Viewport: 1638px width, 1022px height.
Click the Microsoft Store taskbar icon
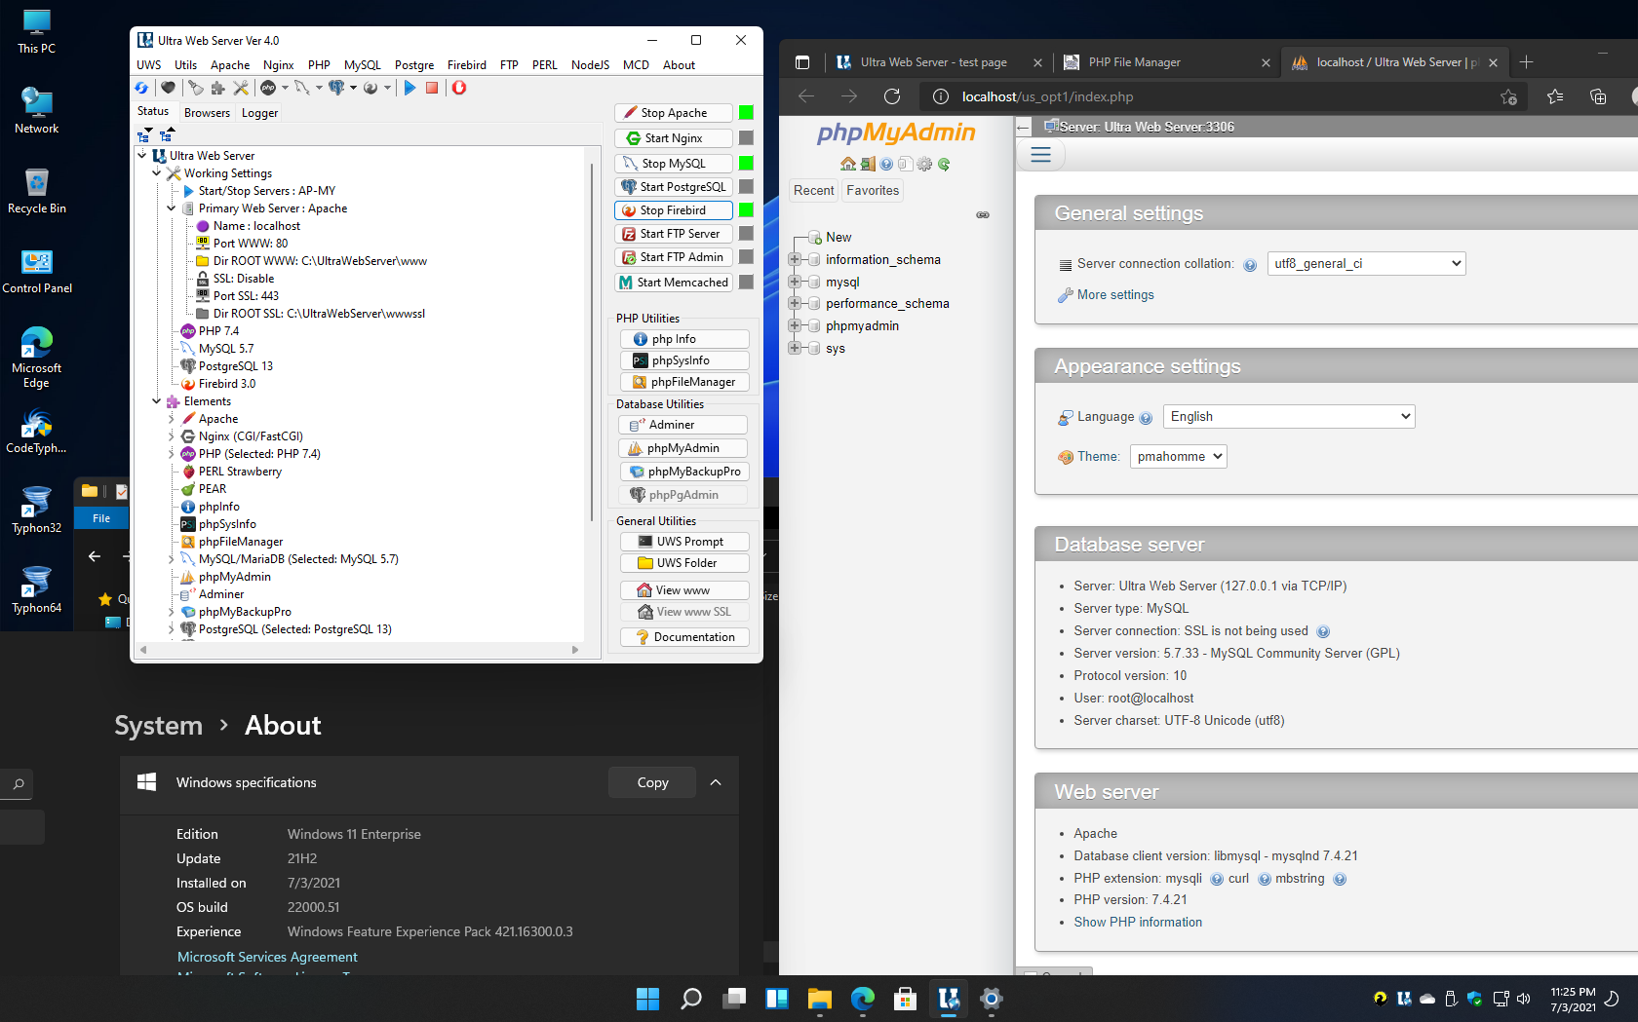905,999
